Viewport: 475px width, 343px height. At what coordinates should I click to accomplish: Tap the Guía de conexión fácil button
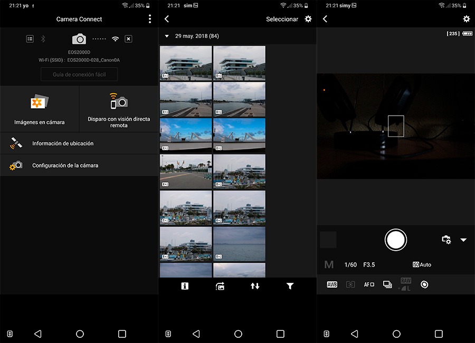tap(79, 74)
